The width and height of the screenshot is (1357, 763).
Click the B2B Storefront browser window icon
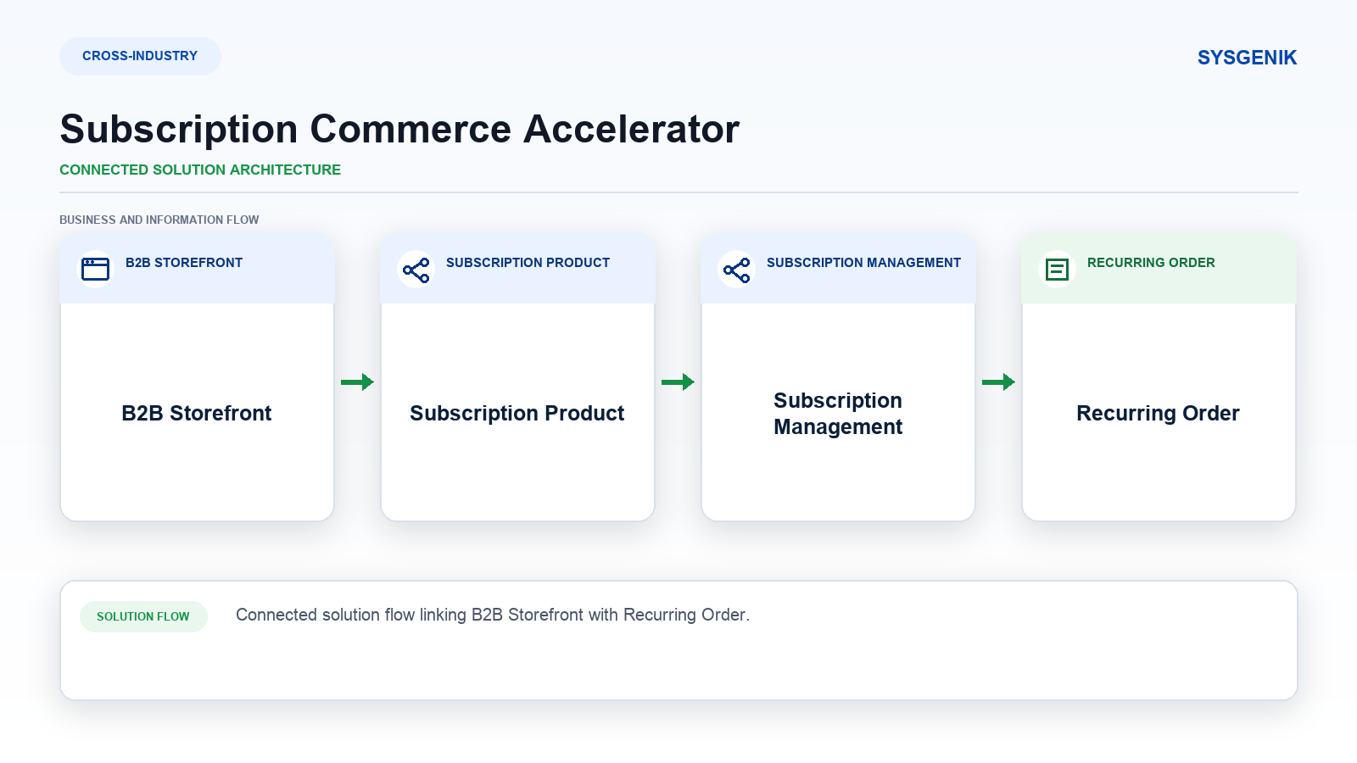(95, 269)
